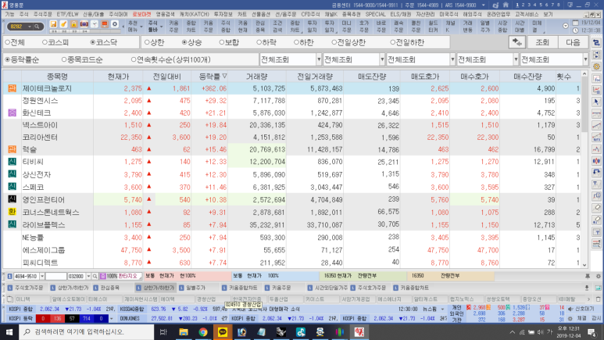
Task: Open the notification center icon
Action: tap(592, 332)
